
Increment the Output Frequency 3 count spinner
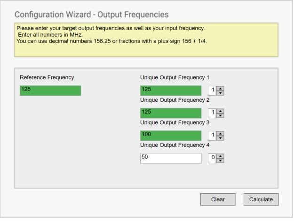(x=220, y=134)
